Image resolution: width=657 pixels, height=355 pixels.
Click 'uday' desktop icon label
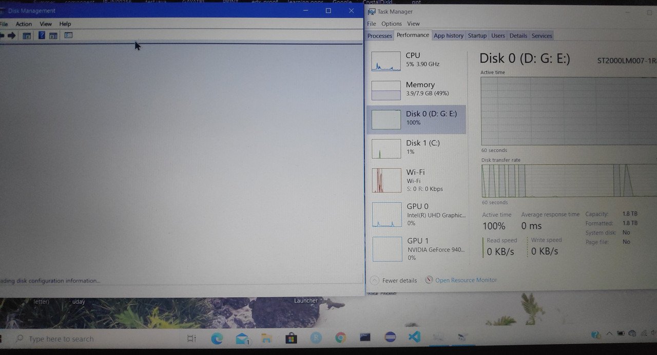[79, 302]
